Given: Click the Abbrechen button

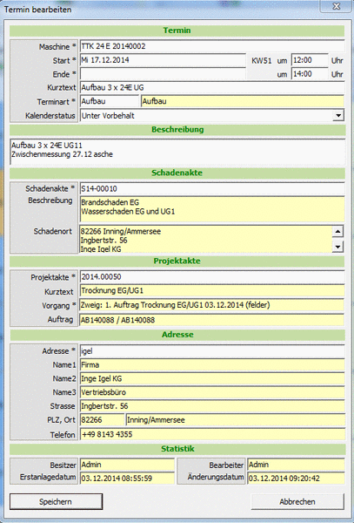Looking at the screenshot, I should [x=297, y=501].
